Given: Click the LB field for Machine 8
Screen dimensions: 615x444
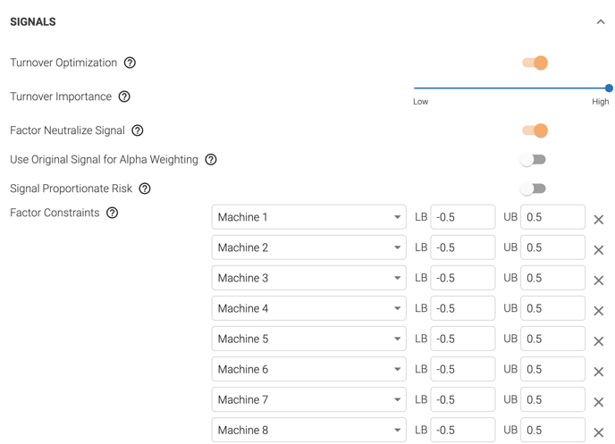Looking at the screenshot, I should click(463, 430).
